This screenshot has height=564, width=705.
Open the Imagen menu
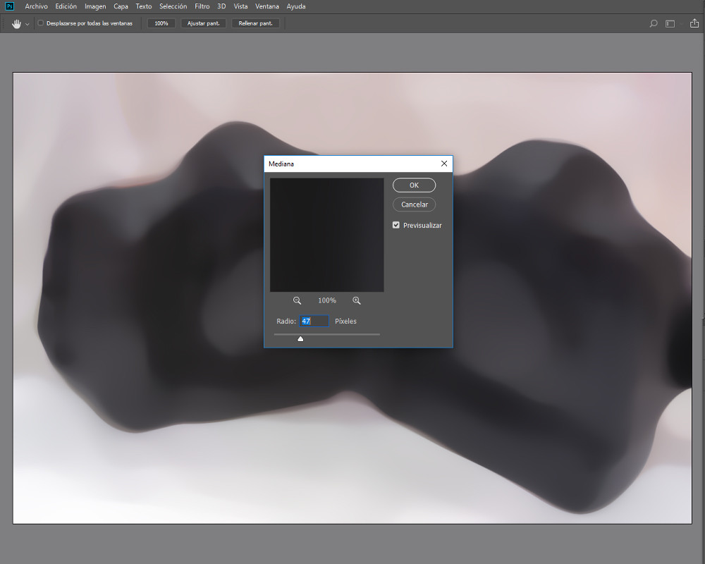tap(95, 6)
